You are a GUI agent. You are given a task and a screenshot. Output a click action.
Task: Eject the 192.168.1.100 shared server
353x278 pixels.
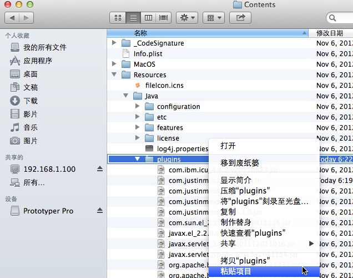100,169
